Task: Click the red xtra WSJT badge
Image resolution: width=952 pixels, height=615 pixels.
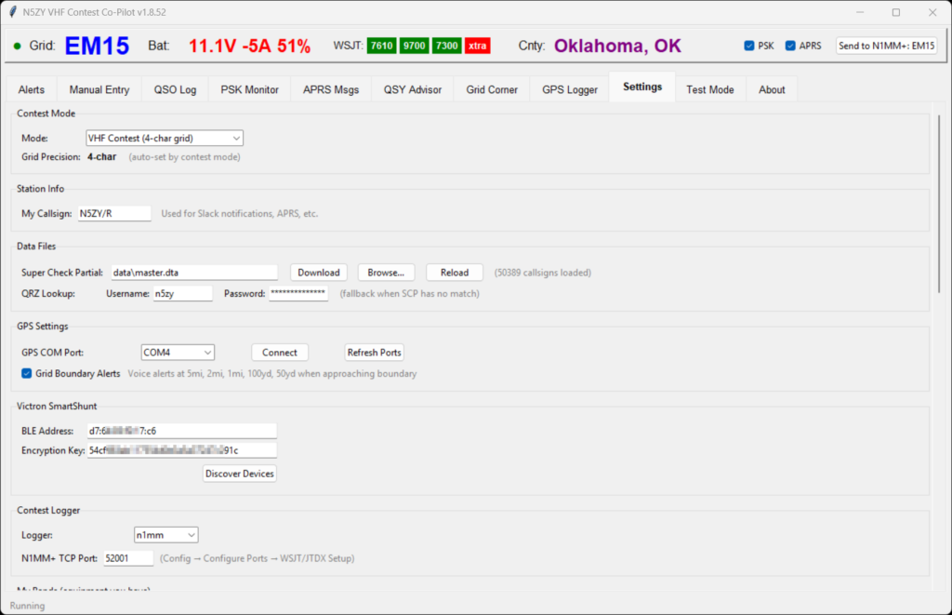Action: pos(478,47)
